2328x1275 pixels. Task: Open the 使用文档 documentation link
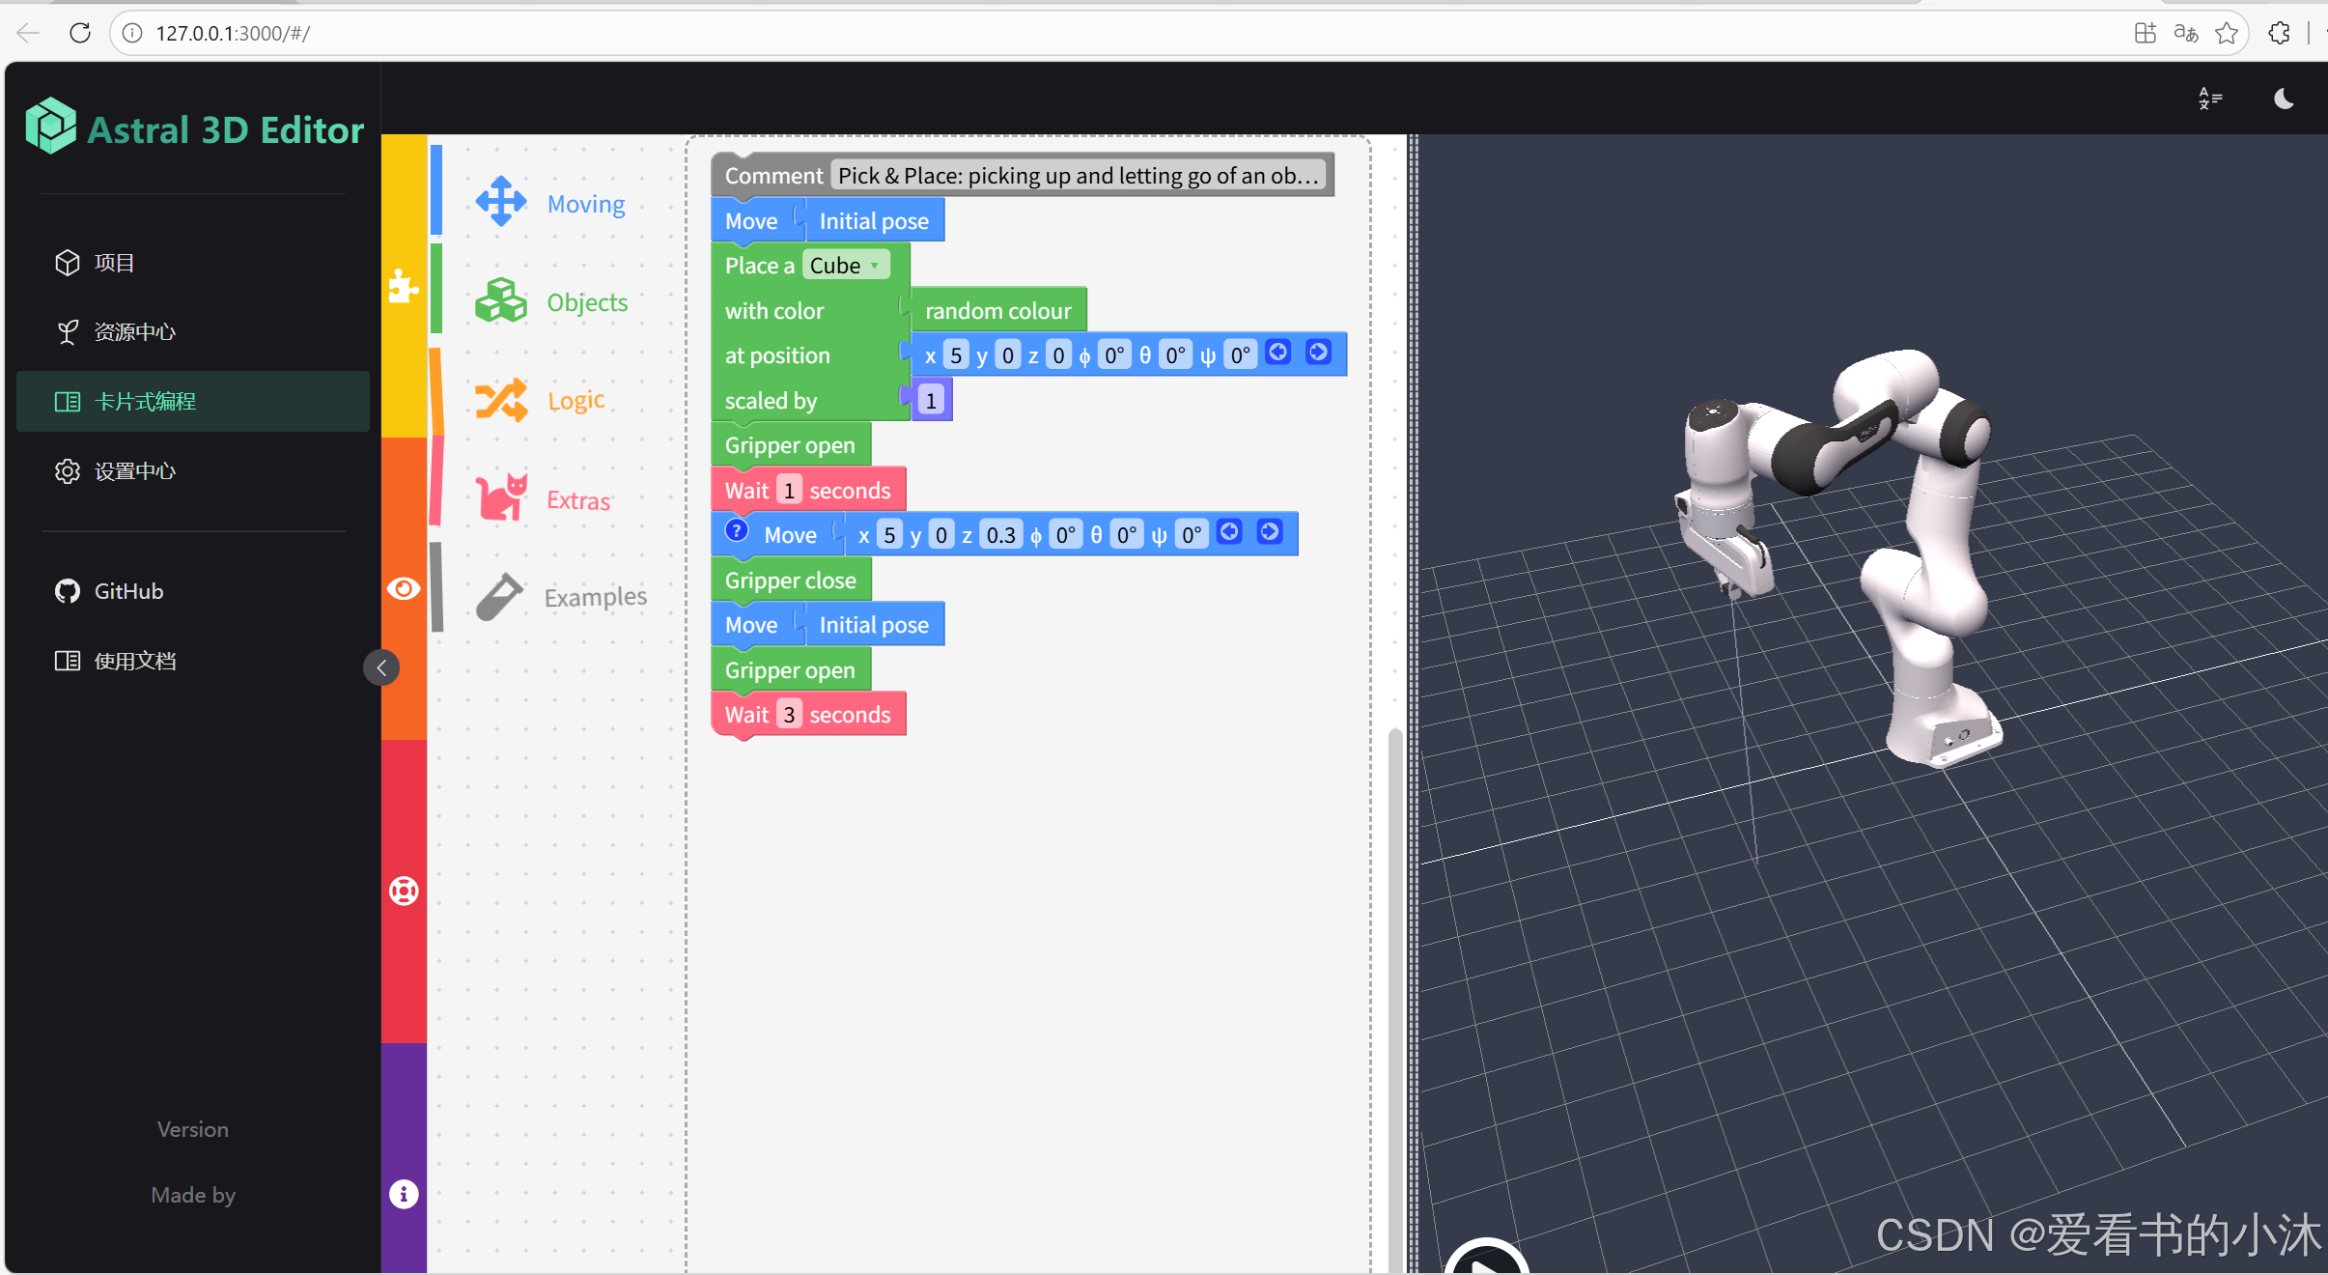(192, 661)
